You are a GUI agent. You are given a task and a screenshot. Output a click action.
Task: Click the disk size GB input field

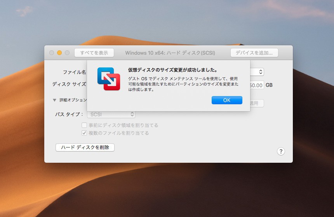[x=257, y=85]
